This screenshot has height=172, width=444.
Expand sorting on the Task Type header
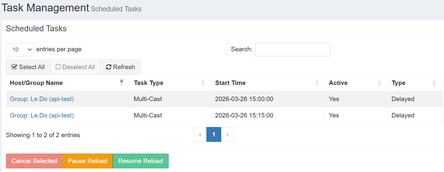click(203, 83)
